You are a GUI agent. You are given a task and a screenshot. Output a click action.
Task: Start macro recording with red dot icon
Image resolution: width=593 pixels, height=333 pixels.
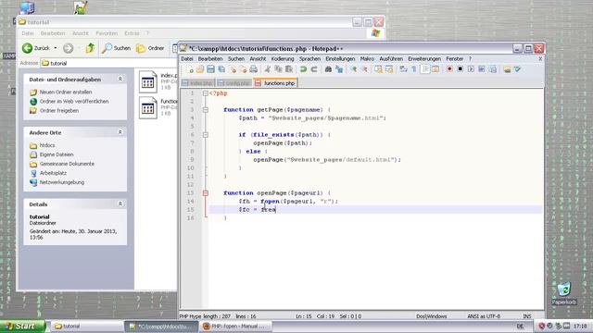tap(449, 69)
